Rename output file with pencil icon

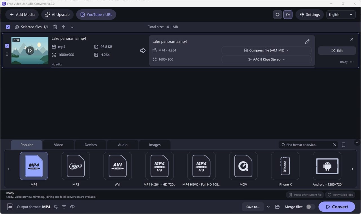pyautogui.click(x=307, y=41)
